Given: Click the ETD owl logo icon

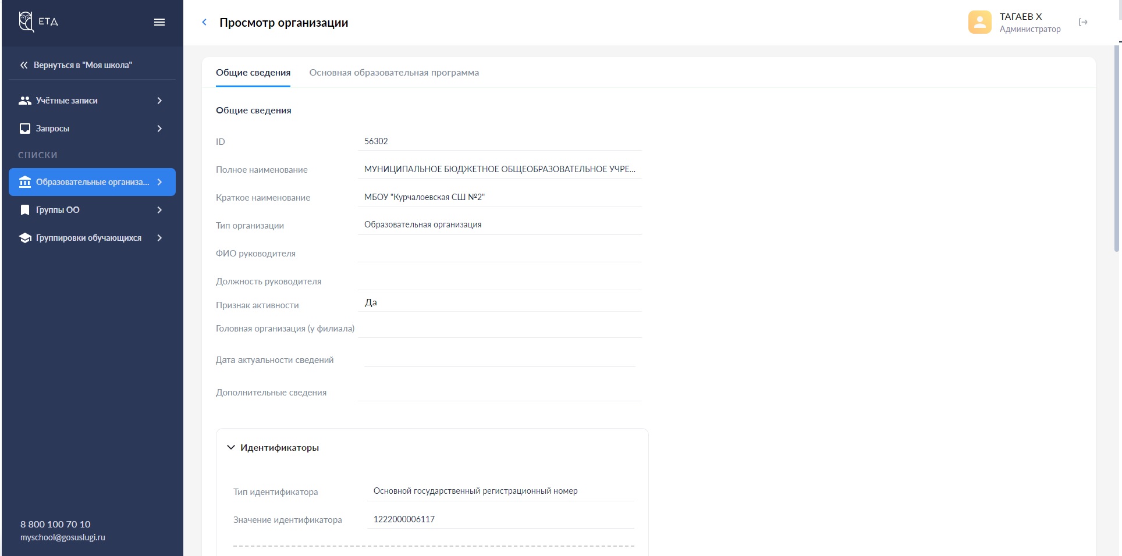Looking at the screenshot, I should pos(26,22).
